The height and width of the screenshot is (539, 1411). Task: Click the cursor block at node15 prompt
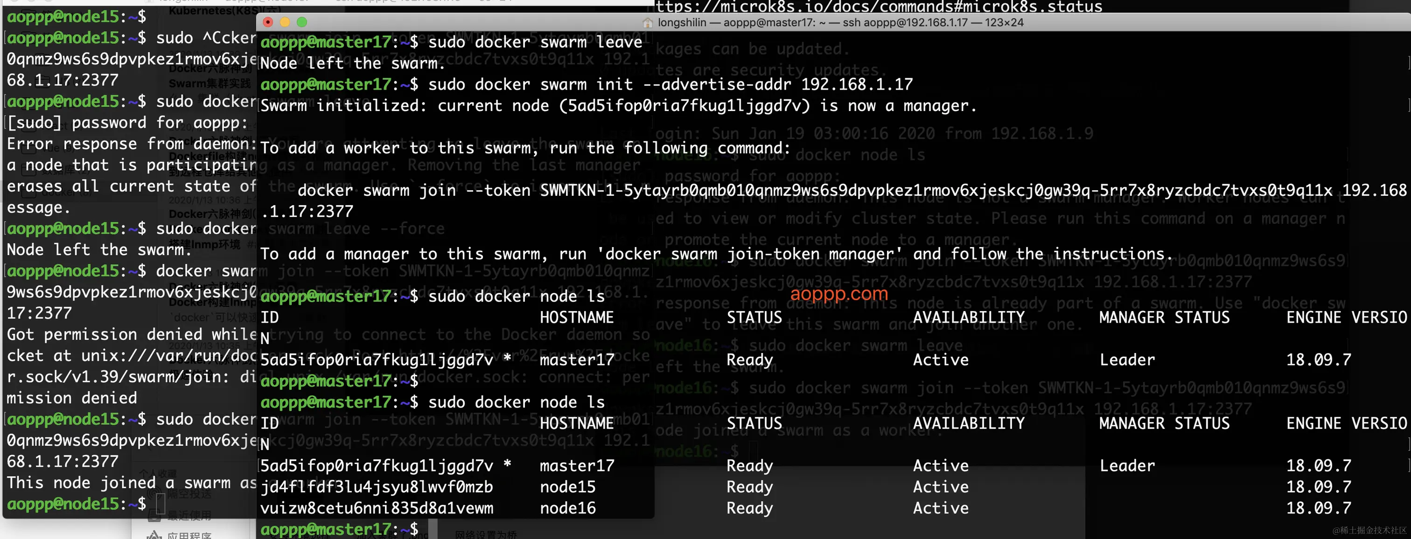[161, 504]
